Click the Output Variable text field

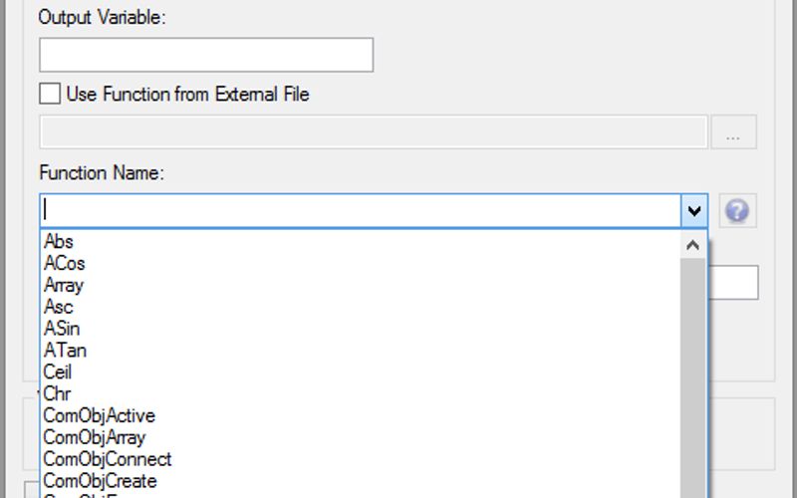coord(206,55)
